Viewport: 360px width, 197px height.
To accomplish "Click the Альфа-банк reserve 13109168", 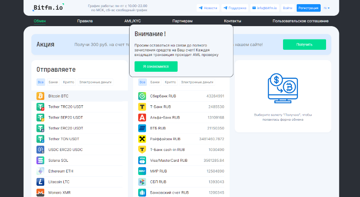I will click(x=216, y=117).
